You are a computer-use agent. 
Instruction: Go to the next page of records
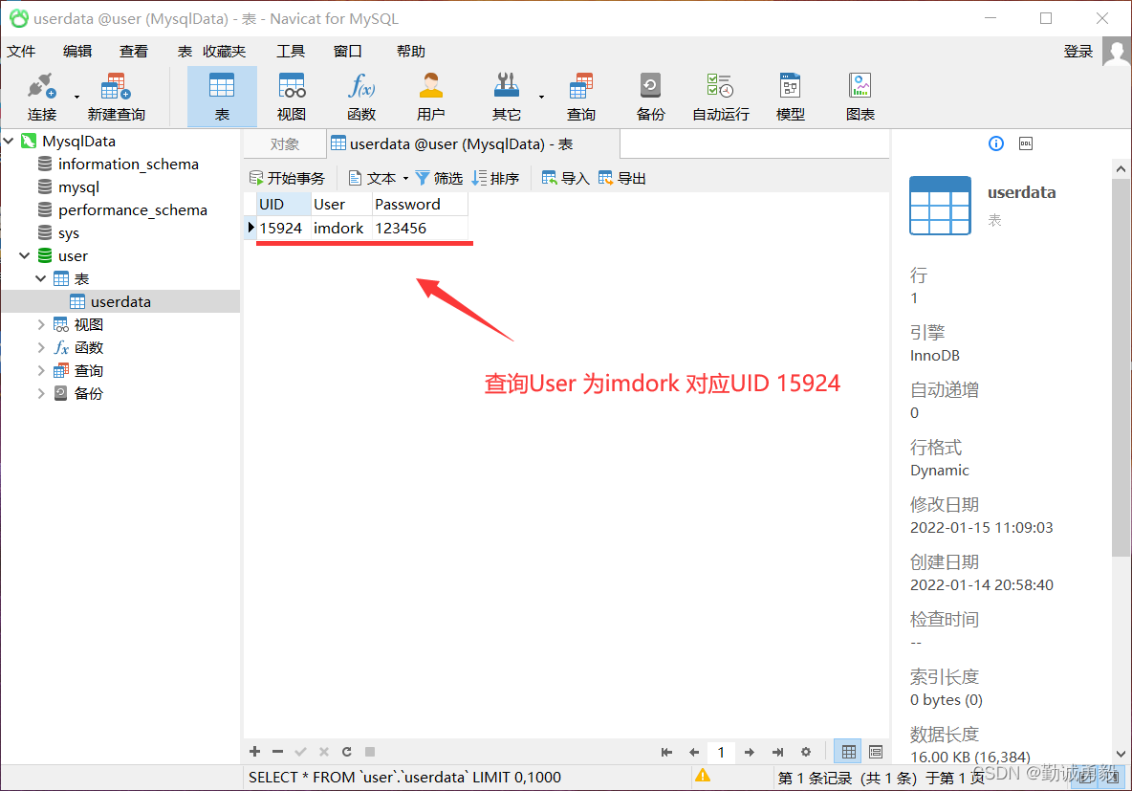[750, 752]
